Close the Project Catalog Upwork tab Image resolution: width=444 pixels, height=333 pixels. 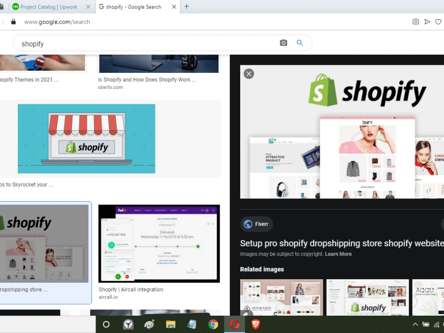pyautogui.click(x=88, y=7)
